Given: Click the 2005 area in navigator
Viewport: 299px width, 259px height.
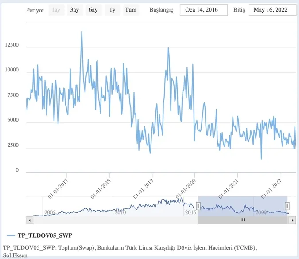Looking at the screenshot, I should click(x=50, y=212).
